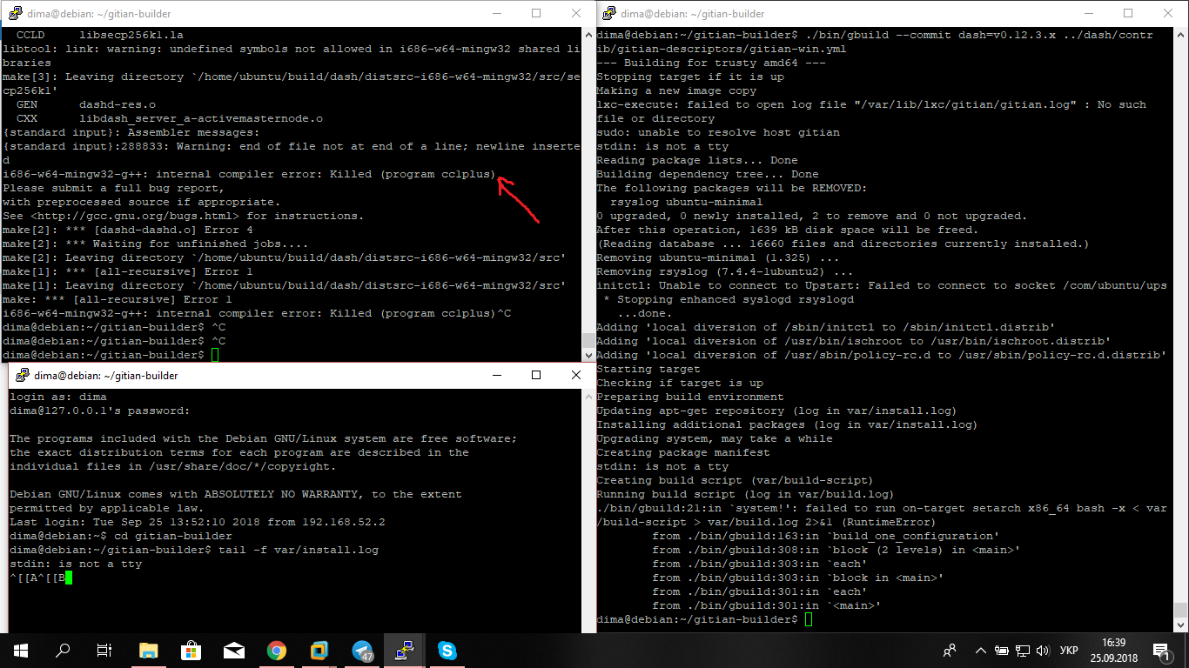Click 'sudo: unable to resolve host gitian' line
This screenshot has width=1189, height=668.
coord(718,132)
